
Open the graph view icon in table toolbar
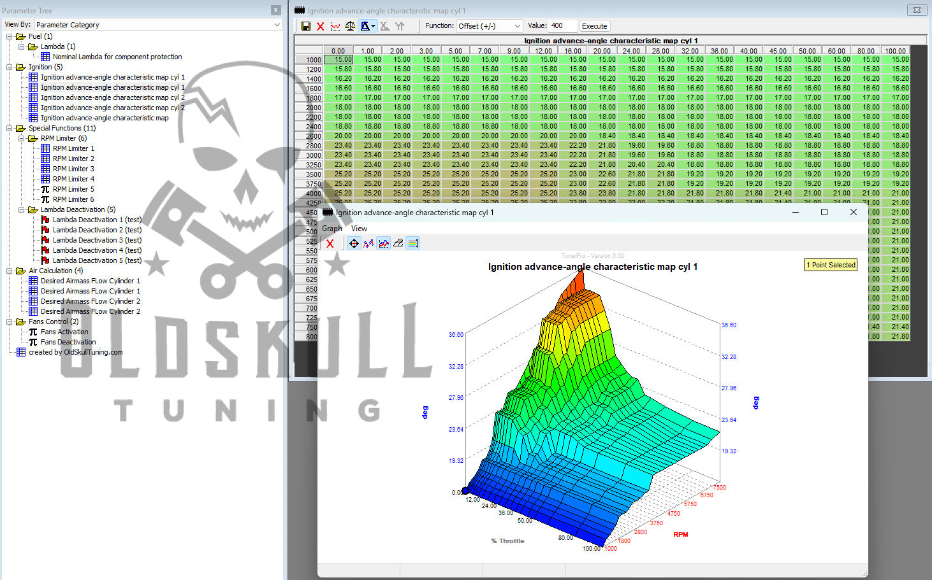[x=335, y=26]
